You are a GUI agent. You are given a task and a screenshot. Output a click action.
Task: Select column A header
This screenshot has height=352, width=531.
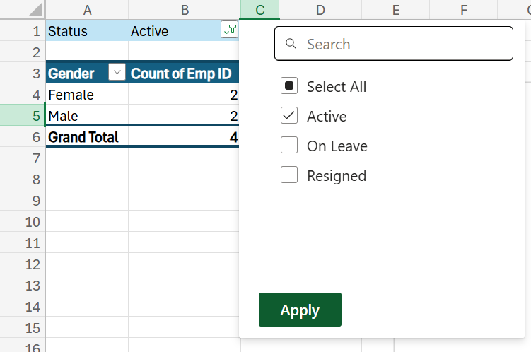87,10
